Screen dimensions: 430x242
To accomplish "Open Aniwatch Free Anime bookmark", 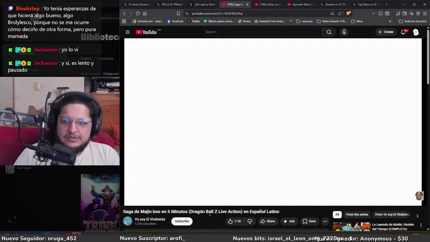I will 270,21.
